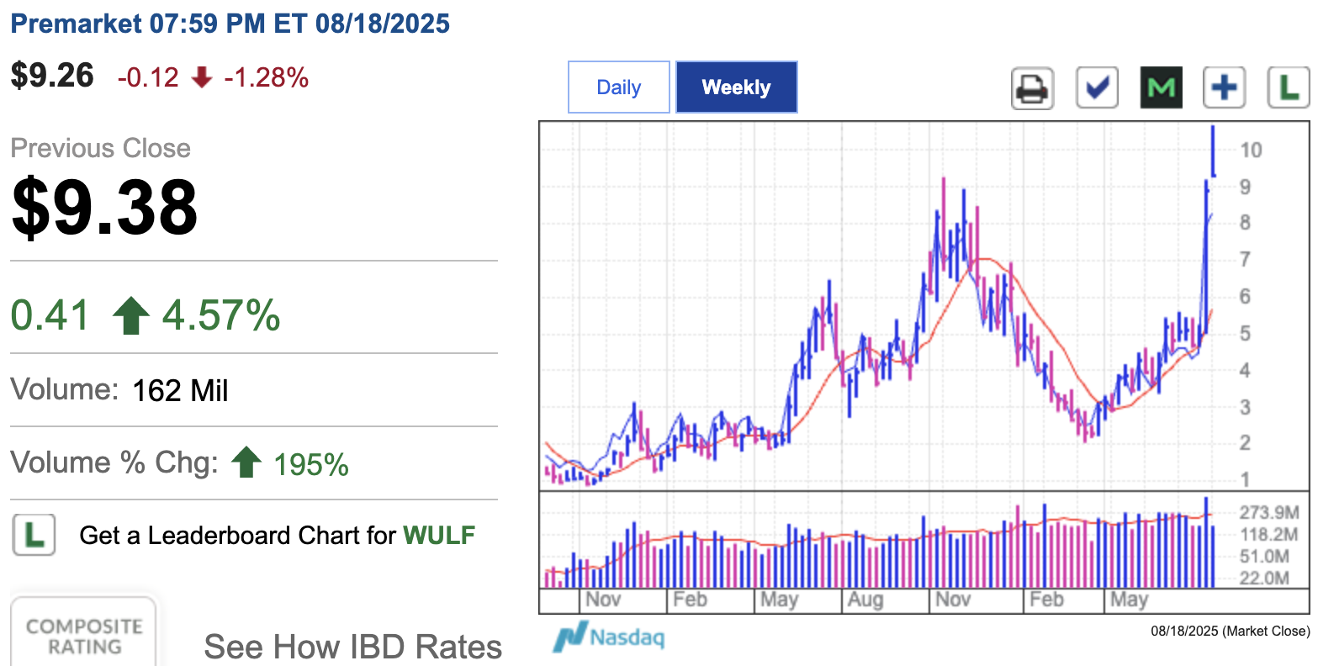The height and width of the screenshot is (666, 1339).
Task: Click the See How IBD Rates text
Action: [x=353, y=647]
